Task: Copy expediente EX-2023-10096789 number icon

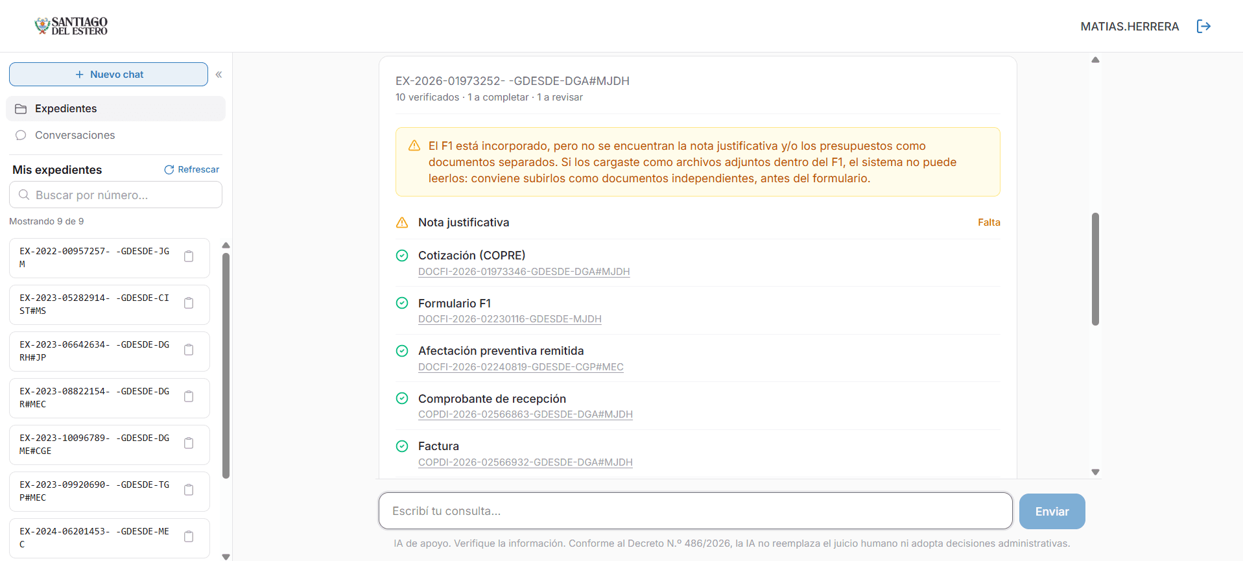Action: click(189, 444)
